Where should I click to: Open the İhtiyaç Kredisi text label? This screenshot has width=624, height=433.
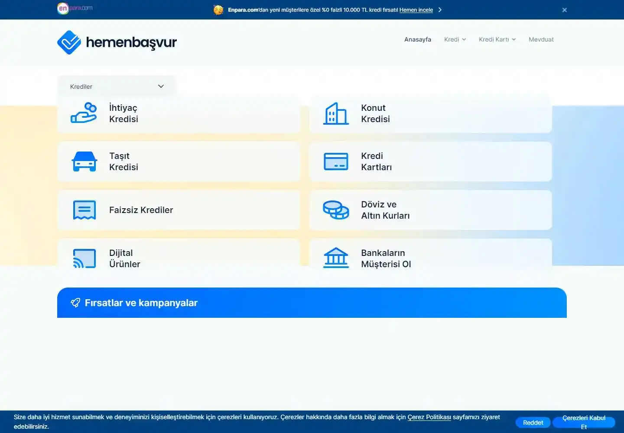pos(123,113)
